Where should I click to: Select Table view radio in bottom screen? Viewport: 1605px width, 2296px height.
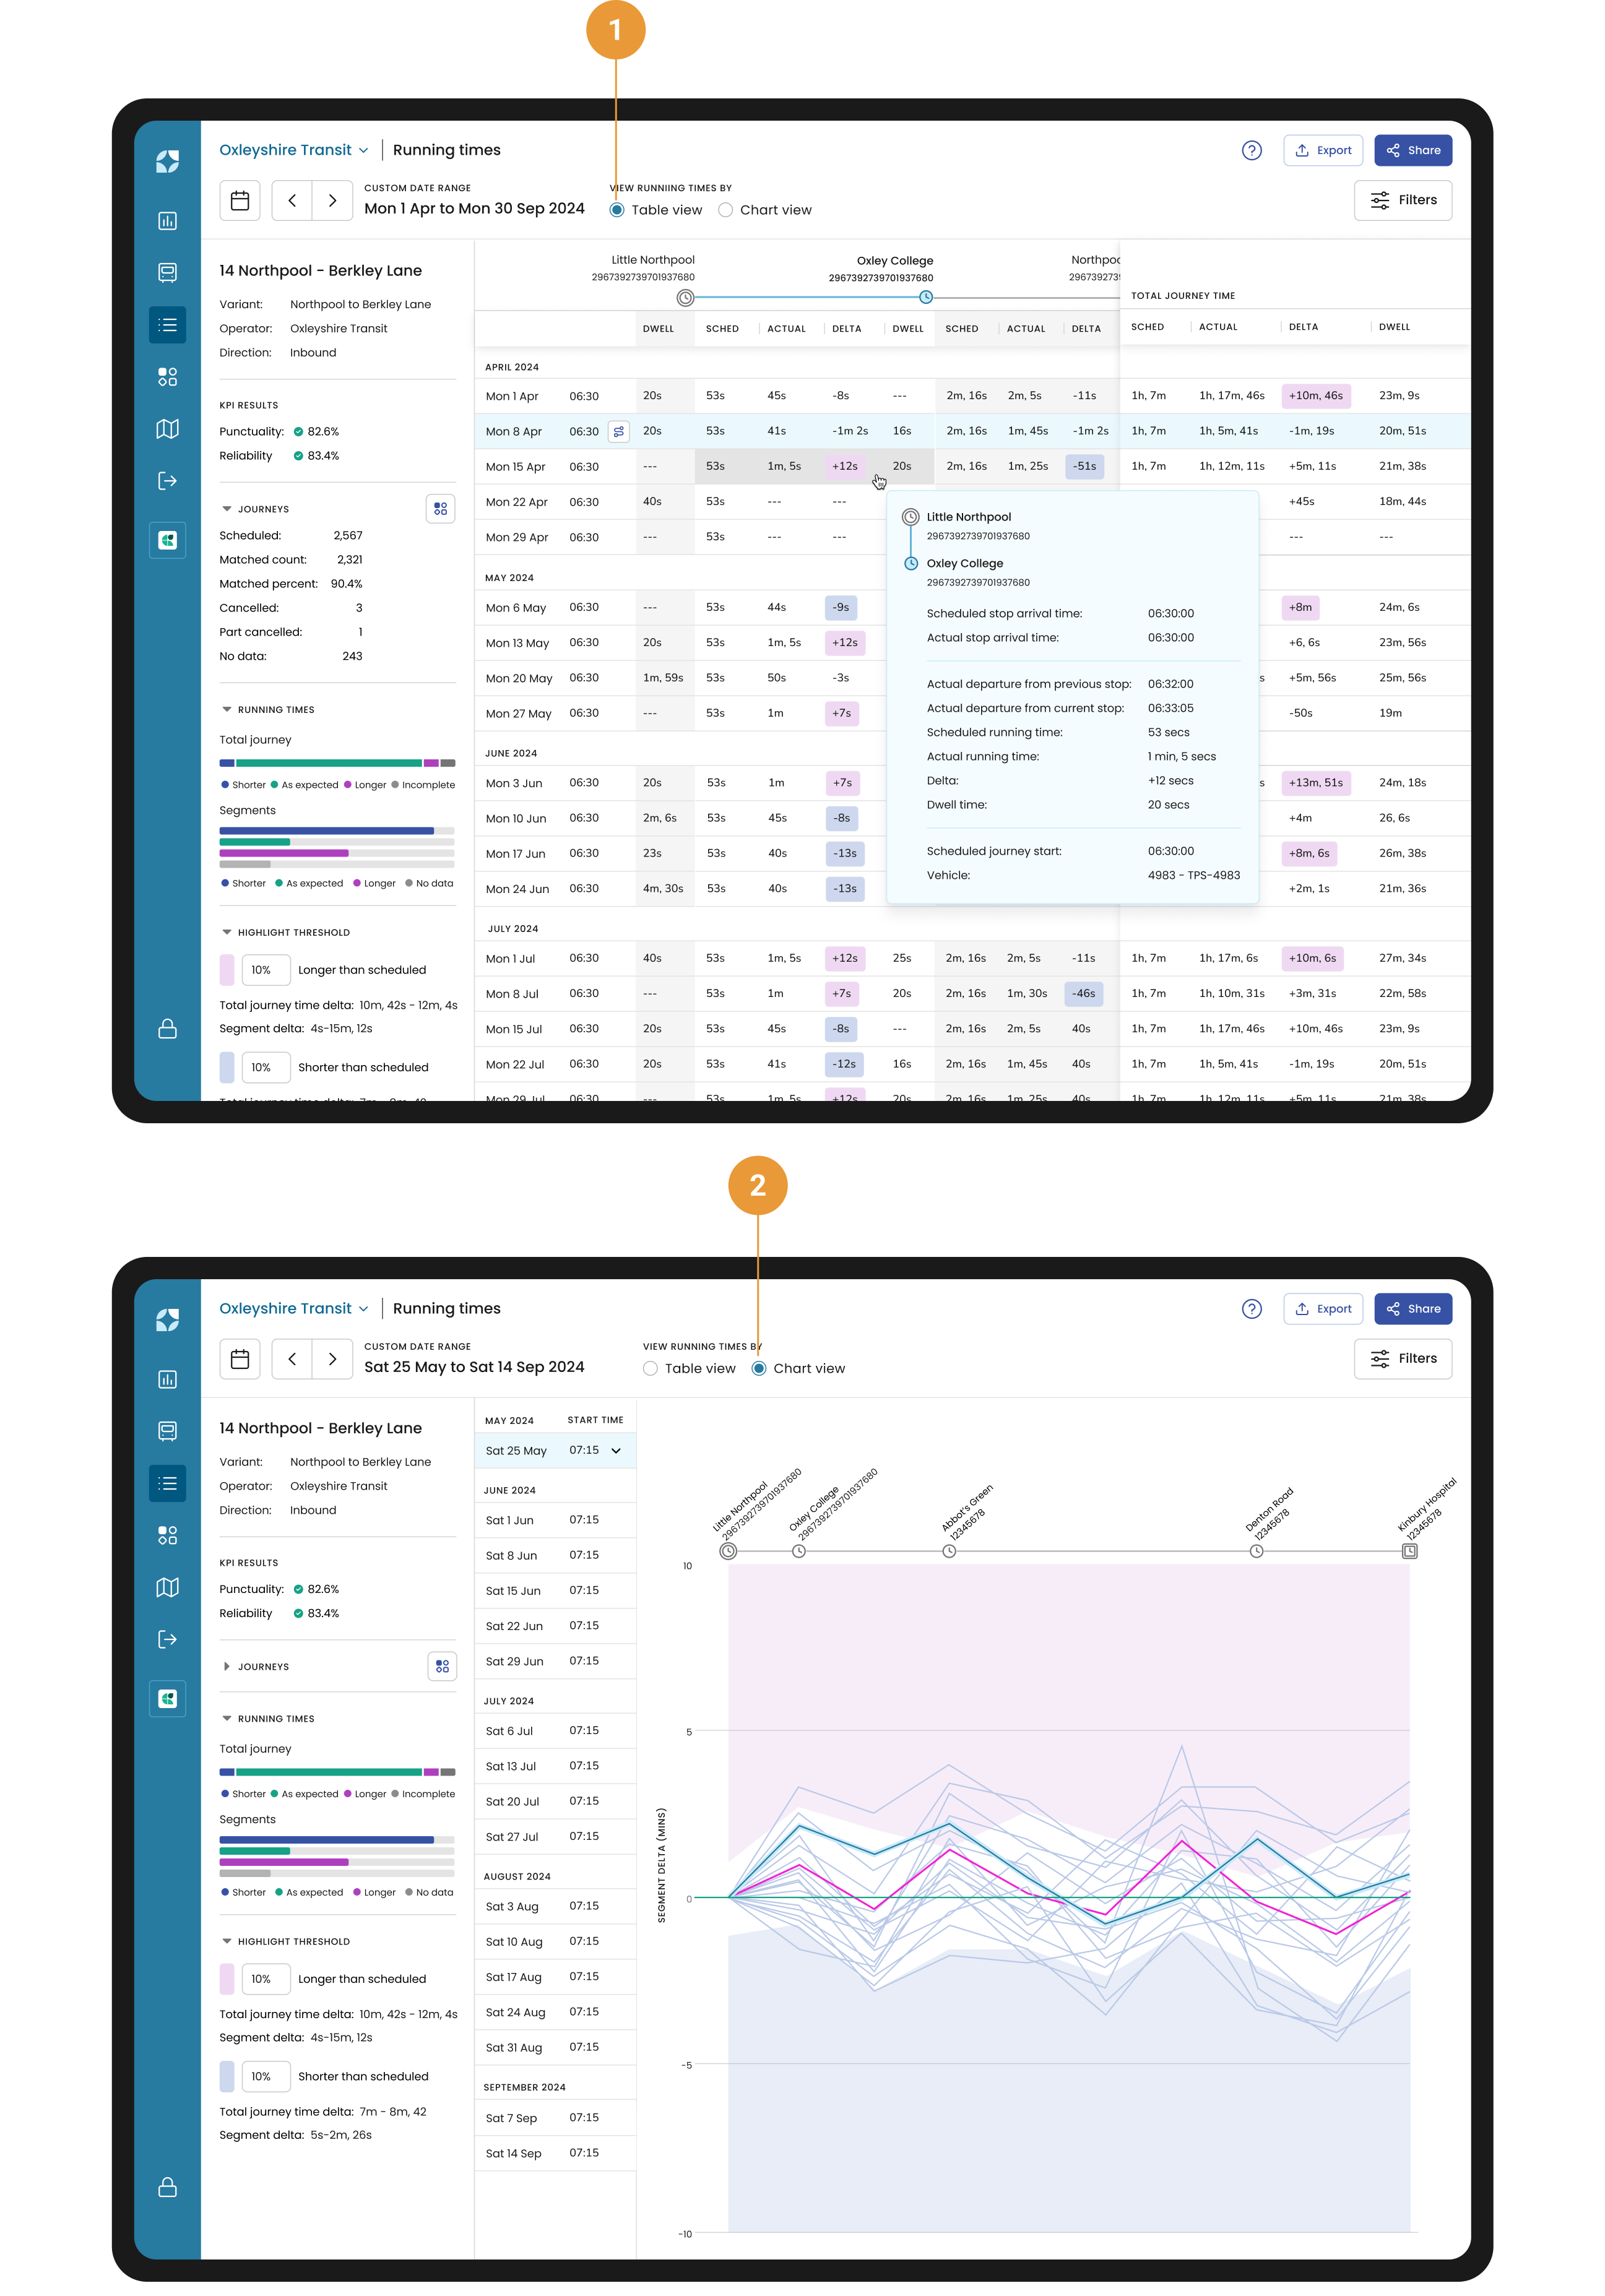(651, 1368)
